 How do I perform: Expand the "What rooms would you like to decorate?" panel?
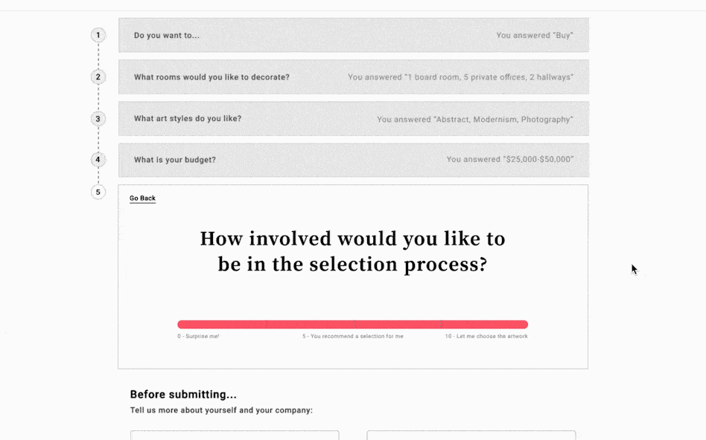[354, 77]
